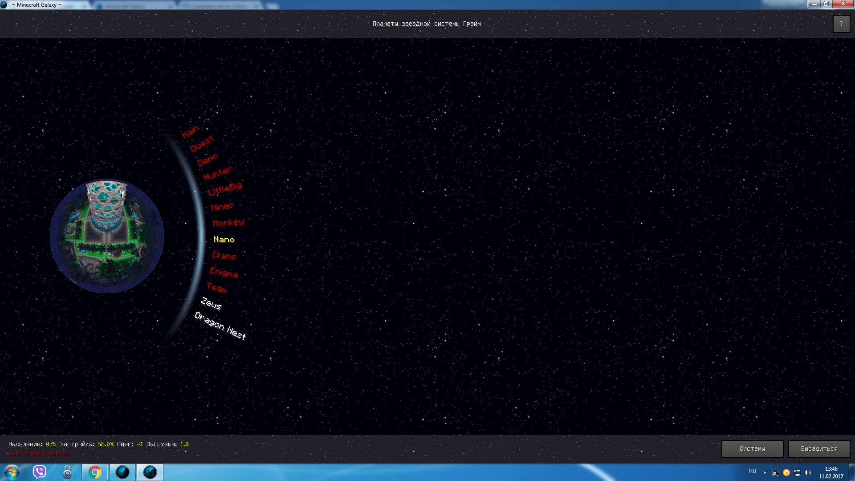Restore down the Minecraft Galaxy window
The height and width of the screenshot is (481, 855).
826,4
